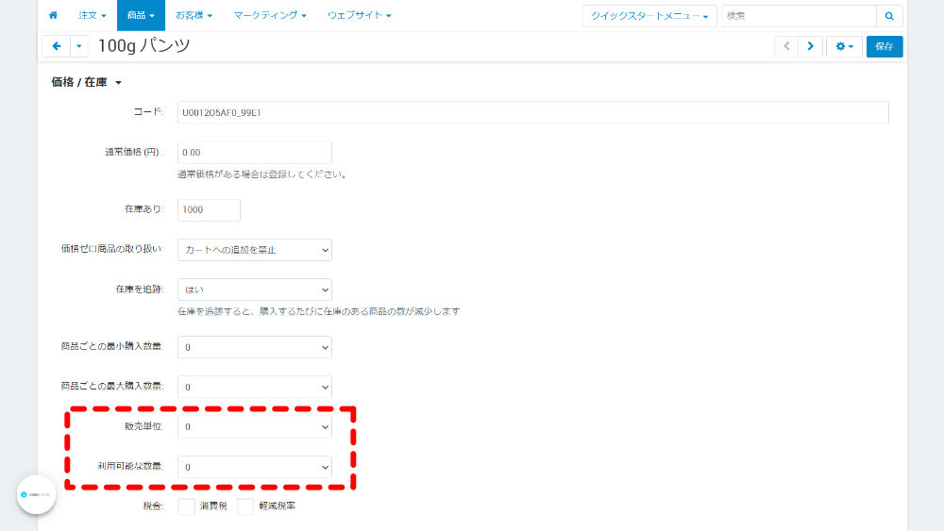Open the 在庫を追跡 dropdown
Viewport: 944px width, 531px height.
pyautogui.click(x=255, y=290)
